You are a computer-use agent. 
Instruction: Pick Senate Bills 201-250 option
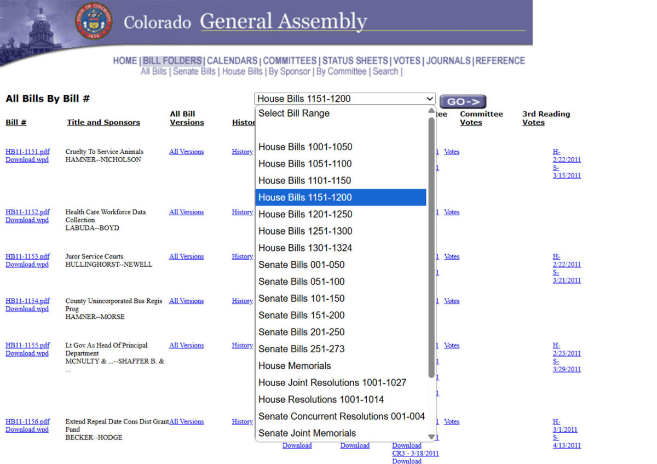(341, 332)
